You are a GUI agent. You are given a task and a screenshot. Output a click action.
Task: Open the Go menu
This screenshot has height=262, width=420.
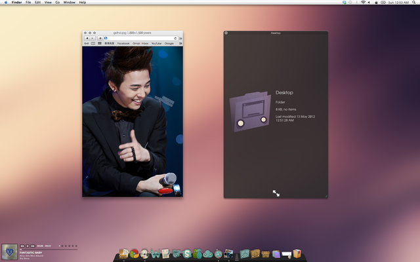point(58,3)
